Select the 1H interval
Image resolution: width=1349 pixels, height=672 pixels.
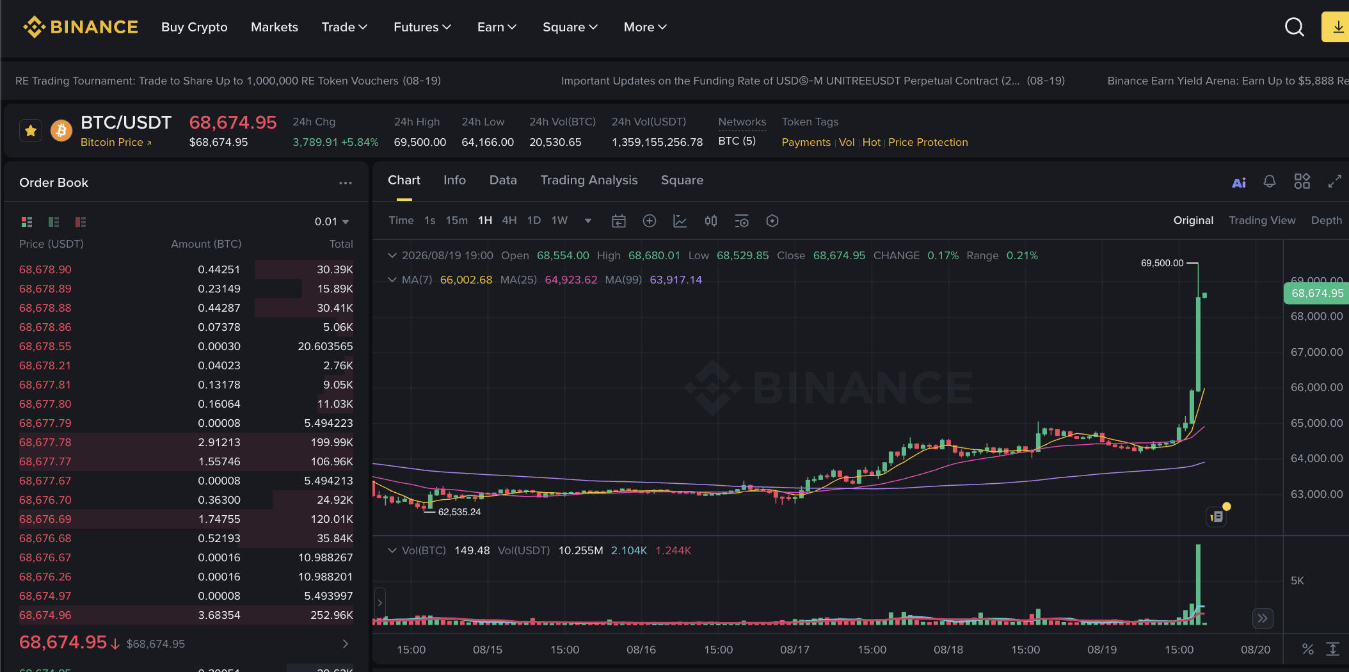(x=485, y=220)
